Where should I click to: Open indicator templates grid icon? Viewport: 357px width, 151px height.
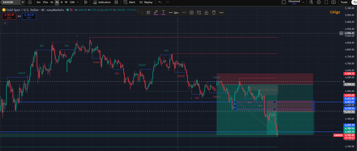(116, 2)
